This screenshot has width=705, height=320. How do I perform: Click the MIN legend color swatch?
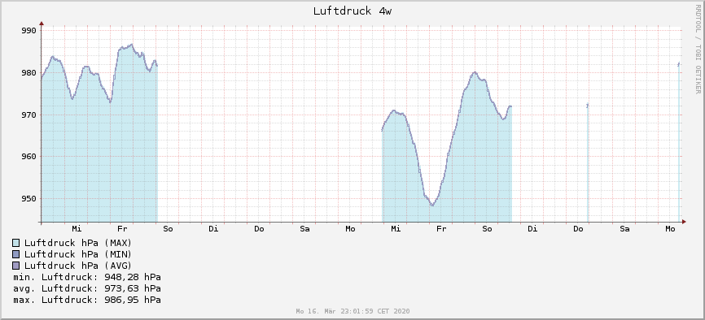click(x=15, y=254)
